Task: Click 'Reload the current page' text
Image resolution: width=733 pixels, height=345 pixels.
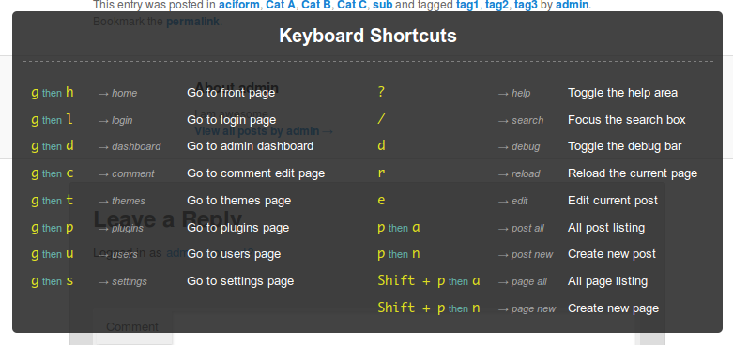Action: click(633, 173)
